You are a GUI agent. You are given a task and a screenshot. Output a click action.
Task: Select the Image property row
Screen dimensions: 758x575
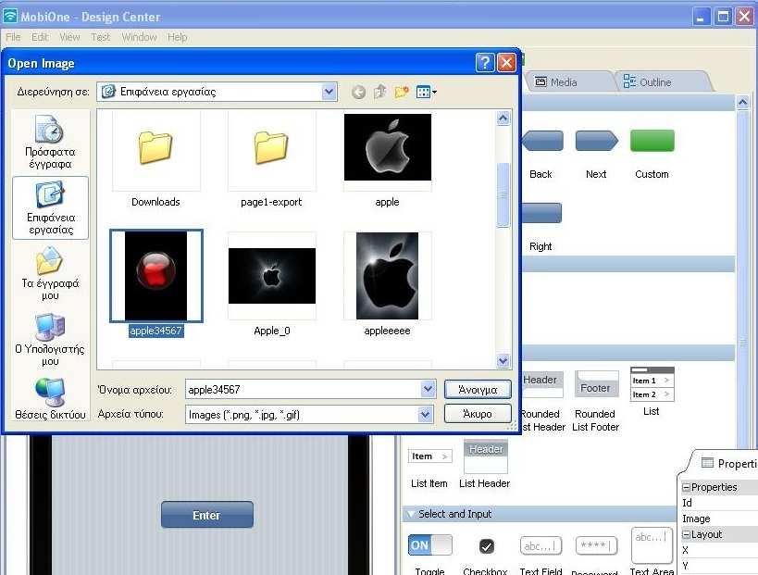click(719, 519)
